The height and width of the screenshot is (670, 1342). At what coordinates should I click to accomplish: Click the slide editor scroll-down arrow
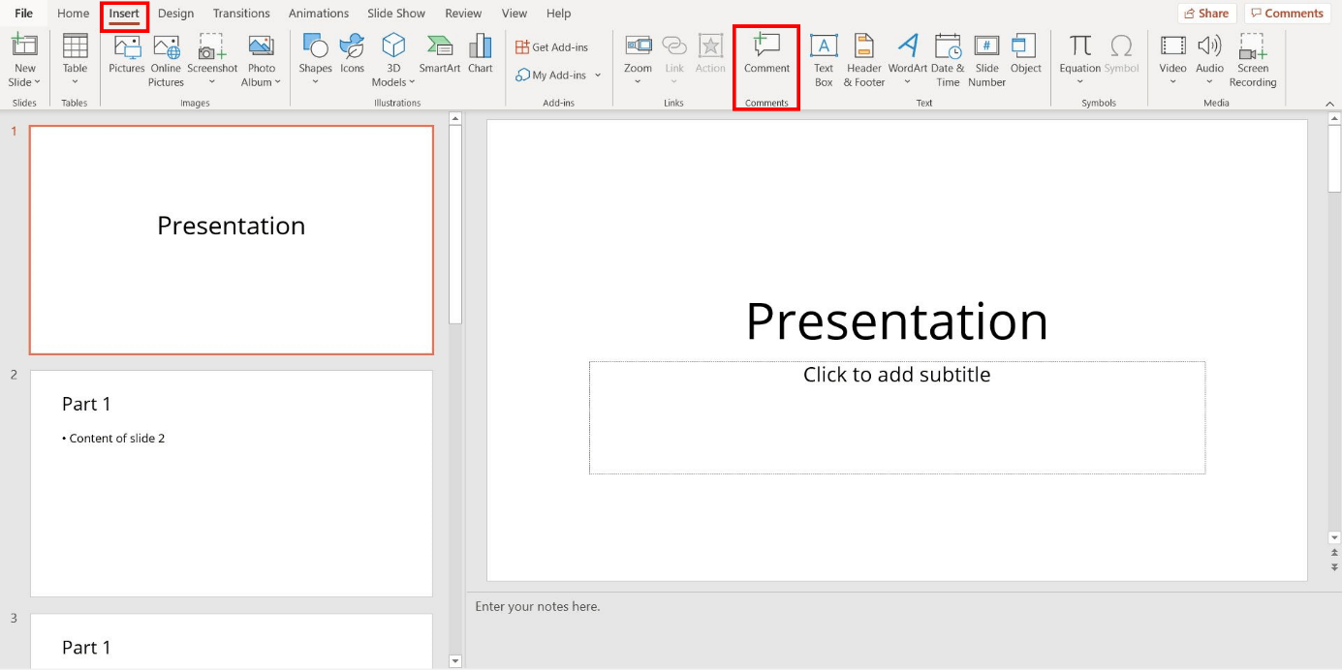tap(1334, 537)
